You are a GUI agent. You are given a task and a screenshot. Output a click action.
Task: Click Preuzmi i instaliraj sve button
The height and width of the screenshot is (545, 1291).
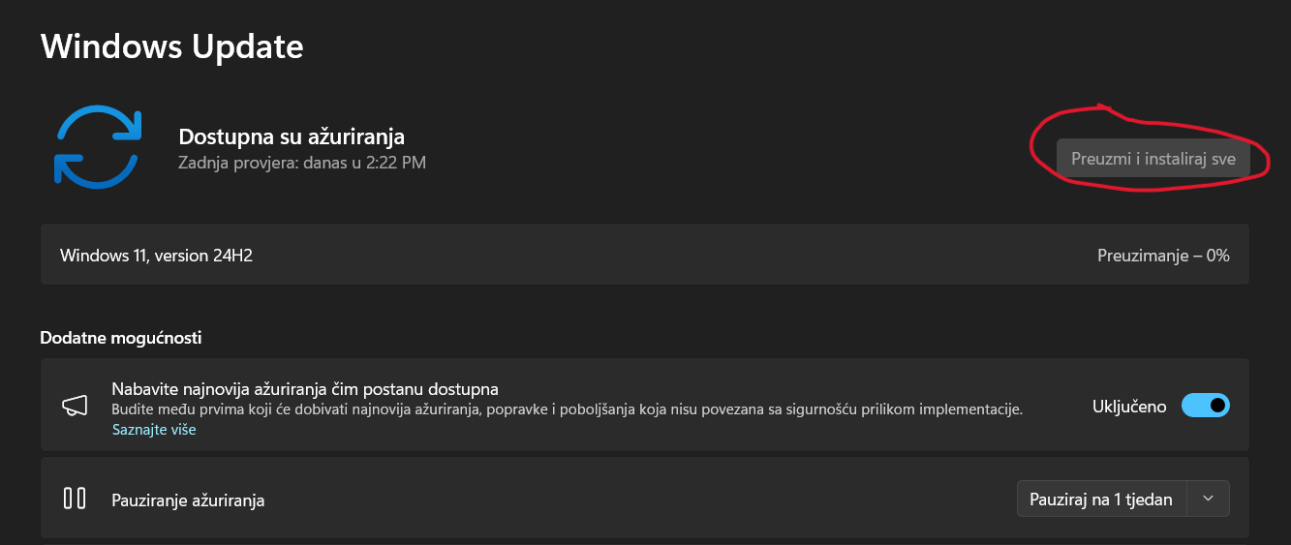click(x=1153, y=159)
